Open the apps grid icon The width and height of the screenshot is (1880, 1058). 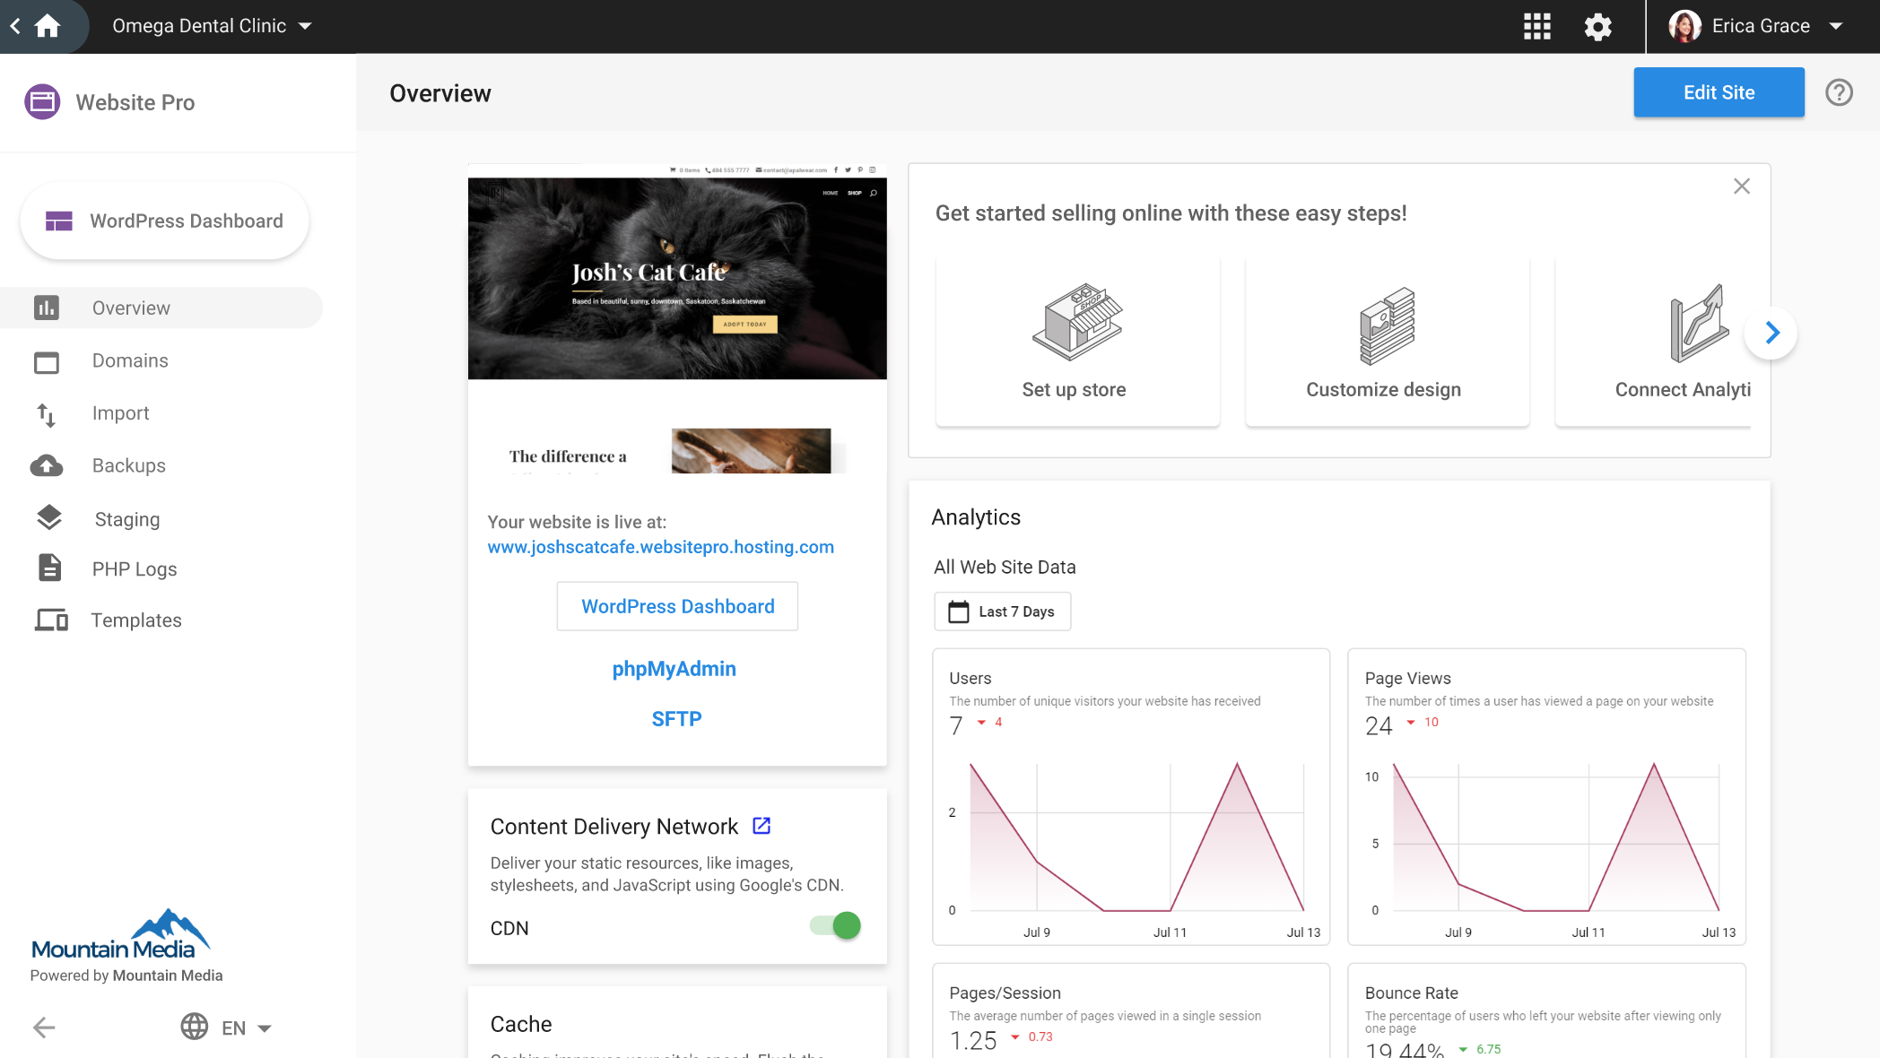[x=1536, y=26]
